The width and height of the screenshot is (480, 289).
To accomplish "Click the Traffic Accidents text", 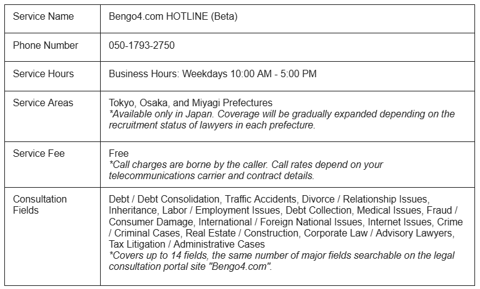I will [261, 199].
